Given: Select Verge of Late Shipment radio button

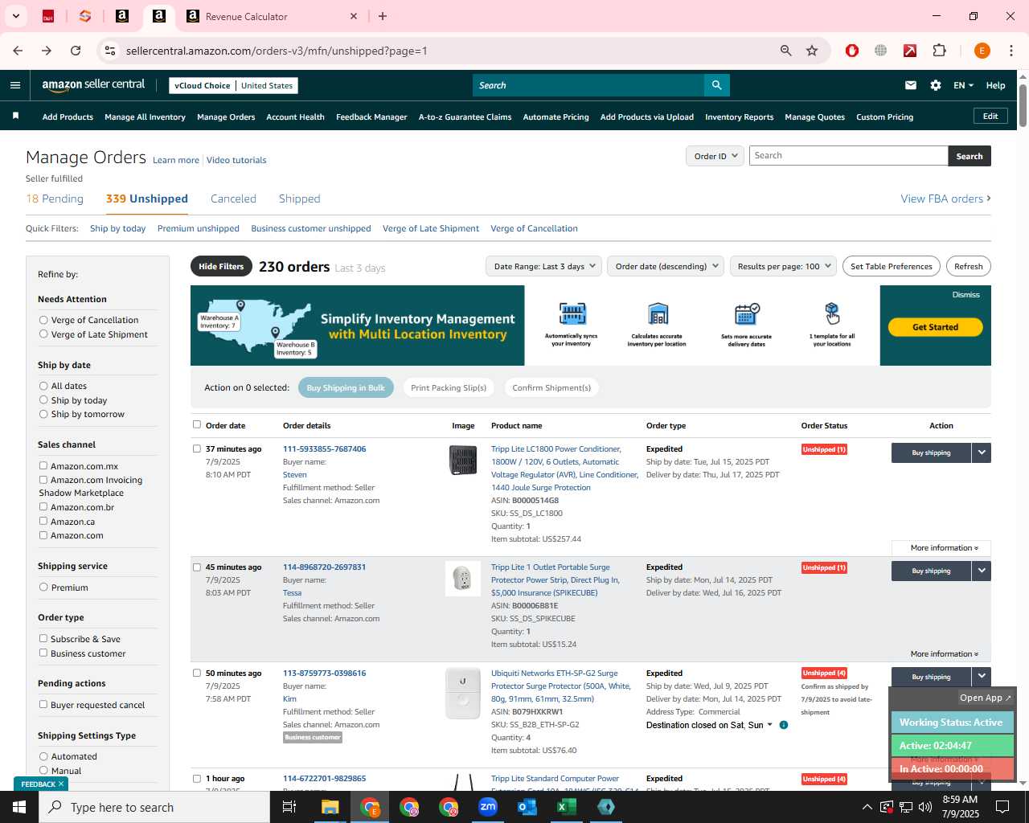Looking at the screenshot, I should coord(43,334).
